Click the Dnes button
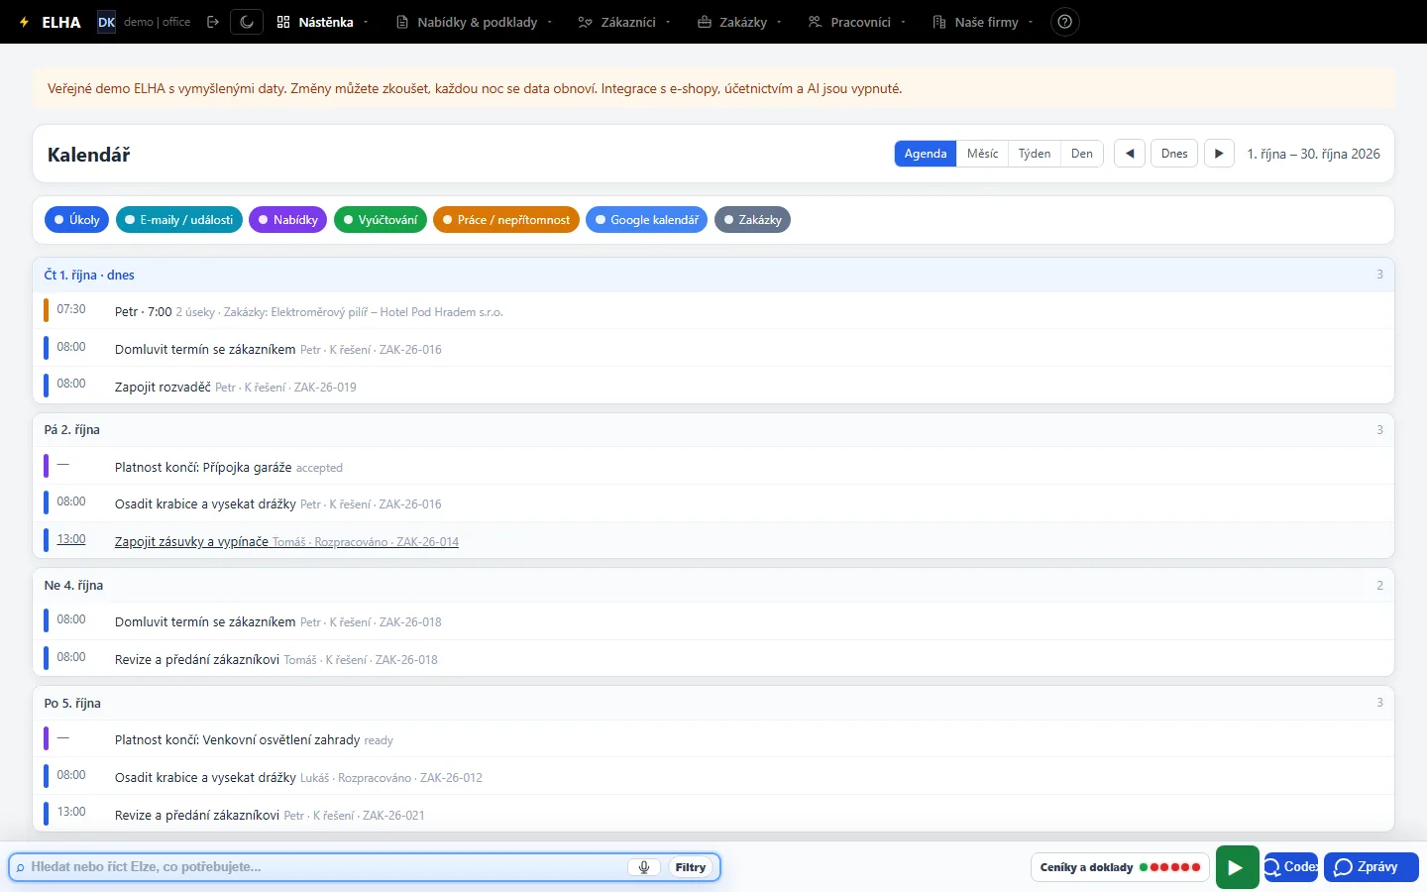Image resolution: width=1427 pixels, height=892 pixels. click(1174, 154)
